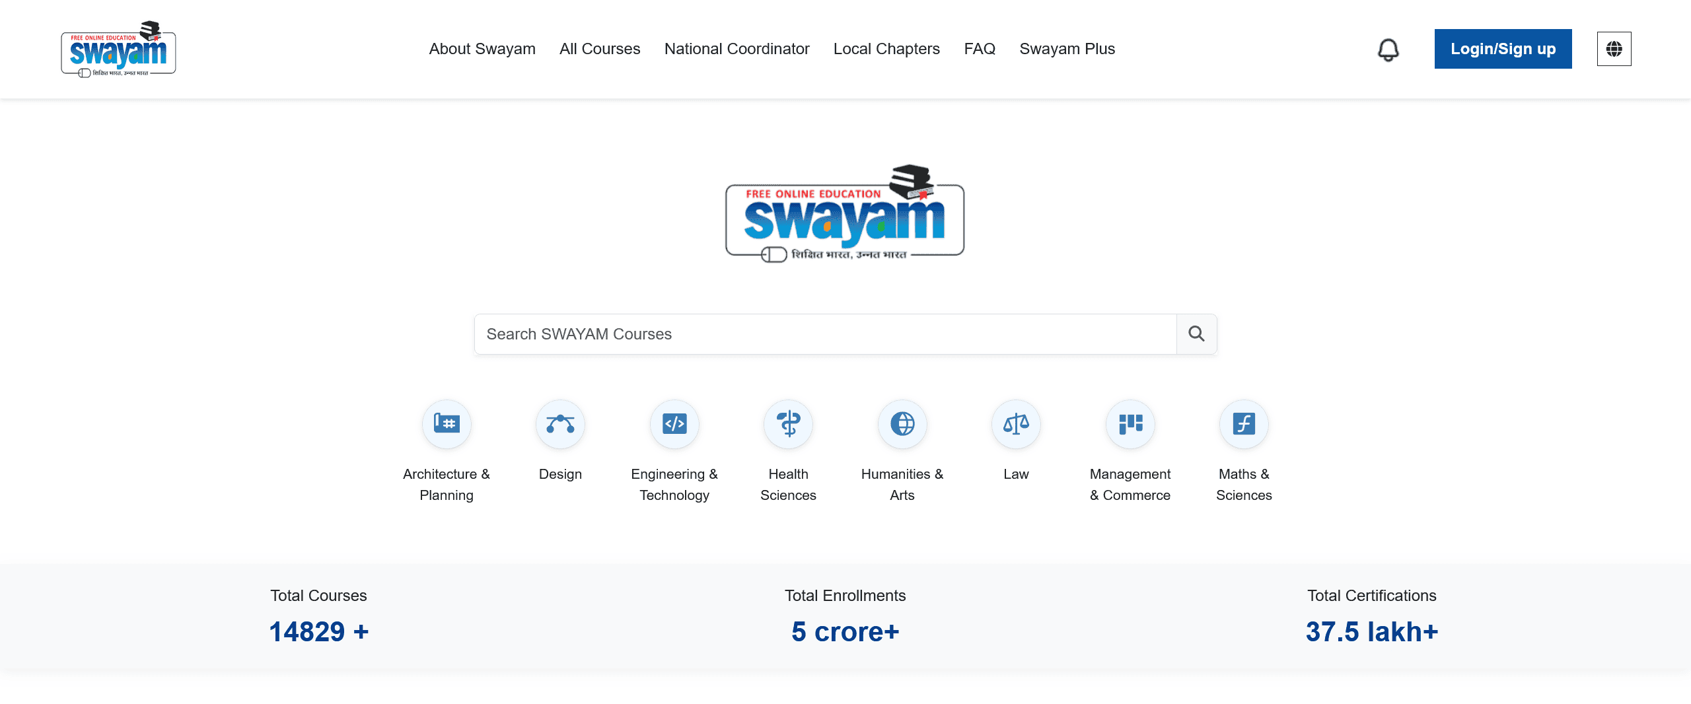Viewport: 1691px width, 704px height.
Task: Select the Maths & Sciences icon
Action: click(x=1244, y=424)
